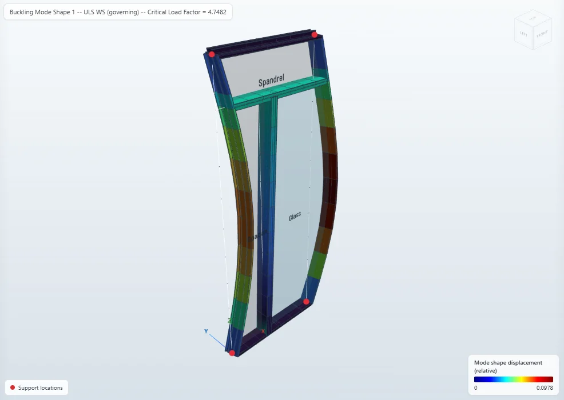Click the Support locations legend label
Image resolution: width=564 pixels, height=400 pixels.
tap(40, 388)
